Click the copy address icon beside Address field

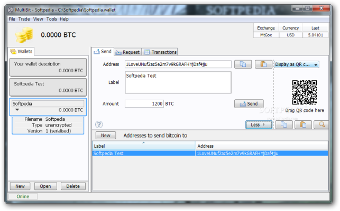coord(243,64)
